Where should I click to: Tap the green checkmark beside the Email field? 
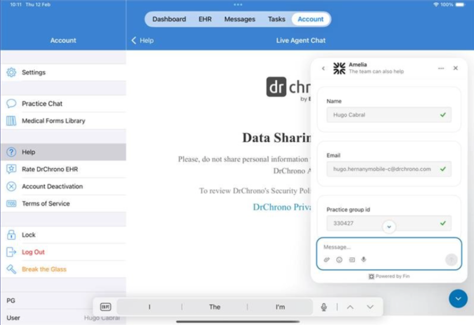click(x=443, y=169)
